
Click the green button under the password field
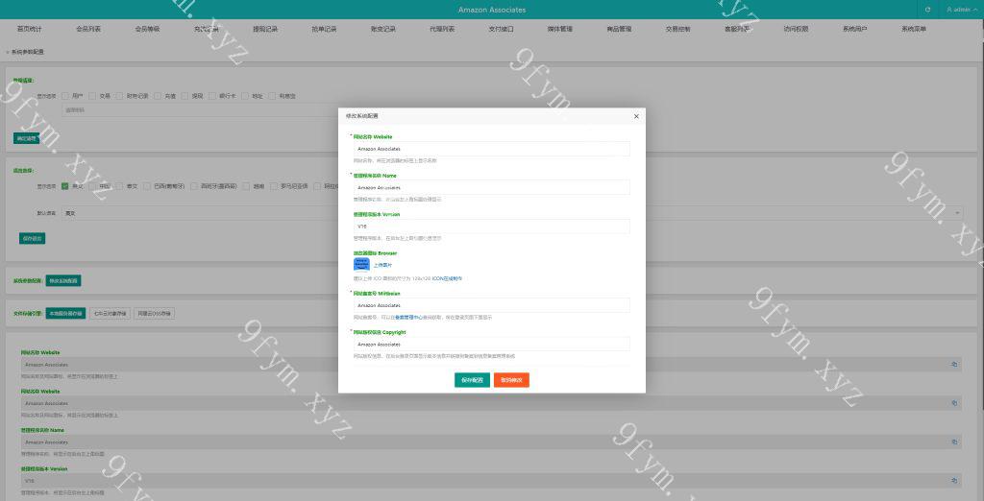coord(26,138)
